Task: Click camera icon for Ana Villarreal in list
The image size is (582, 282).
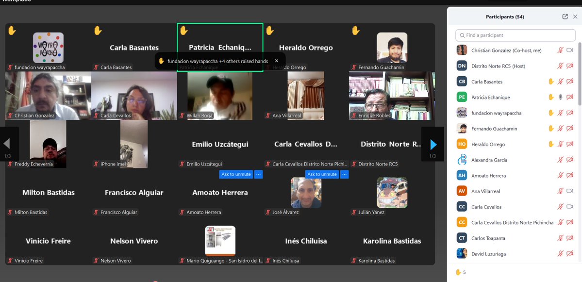Action: 570,191
